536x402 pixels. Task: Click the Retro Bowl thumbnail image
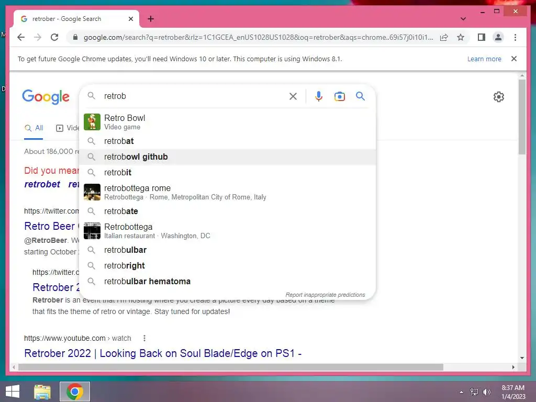click(92, 122)
